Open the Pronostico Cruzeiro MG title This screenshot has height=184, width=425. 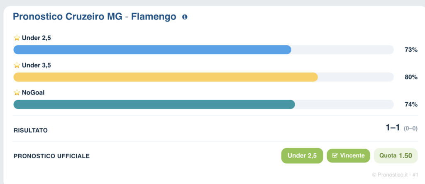[68, 17]
